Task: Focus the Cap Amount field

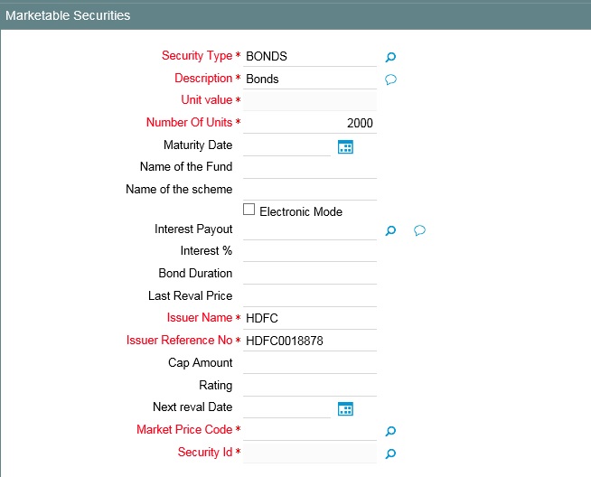Action: (309, 363)
